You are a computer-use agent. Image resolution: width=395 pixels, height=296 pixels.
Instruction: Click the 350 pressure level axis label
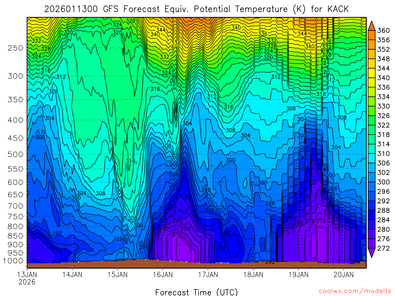tap(15, 100)
